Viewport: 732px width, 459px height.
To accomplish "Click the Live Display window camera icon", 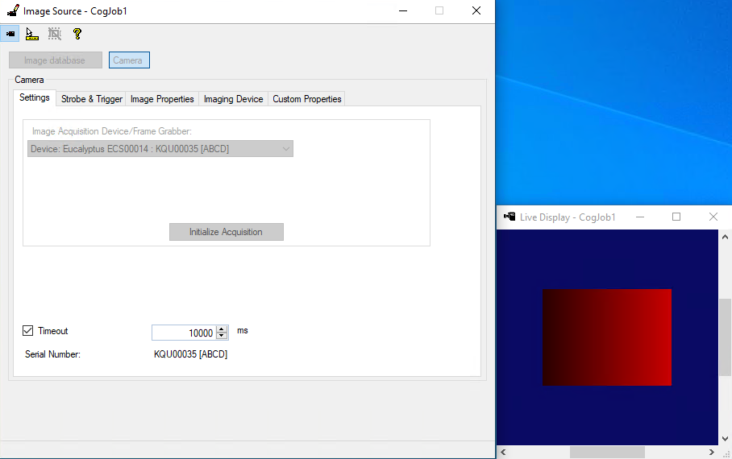I will [509, 217].
